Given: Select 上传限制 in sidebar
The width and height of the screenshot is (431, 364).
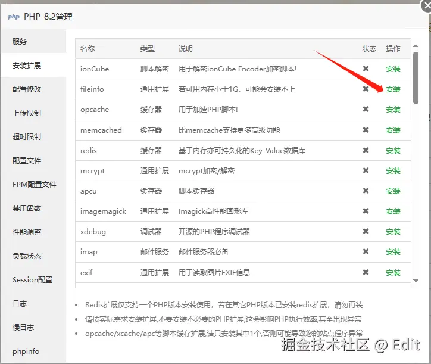Looking at the screenshot, I should coord(33,113).
